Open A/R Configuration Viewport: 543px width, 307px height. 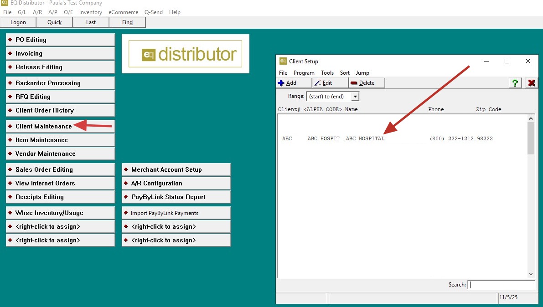click(x=176, y=183)
